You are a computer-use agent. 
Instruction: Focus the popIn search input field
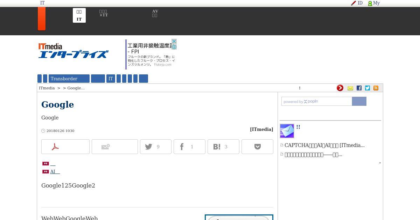point(317,101)
